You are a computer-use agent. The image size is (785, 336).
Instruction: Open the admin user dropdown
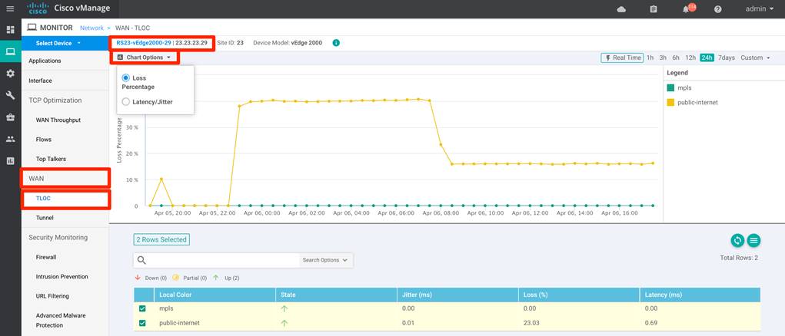[760, 9]
